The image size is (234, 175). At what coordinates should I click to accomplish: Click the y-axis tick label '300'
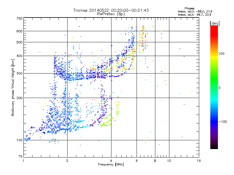point(19,73)
